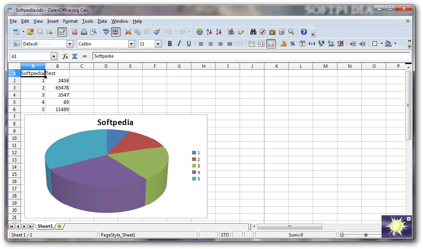The width and height of the screenshot is (423, 249).
Task: Open the File menu
Action: pyautogui.click(x=13, y=21)
